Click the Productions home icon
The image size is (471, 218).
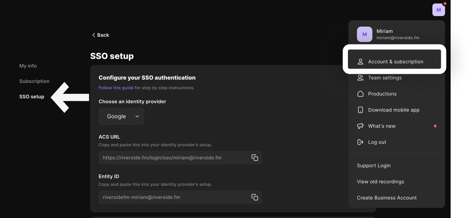pos(360,94)
